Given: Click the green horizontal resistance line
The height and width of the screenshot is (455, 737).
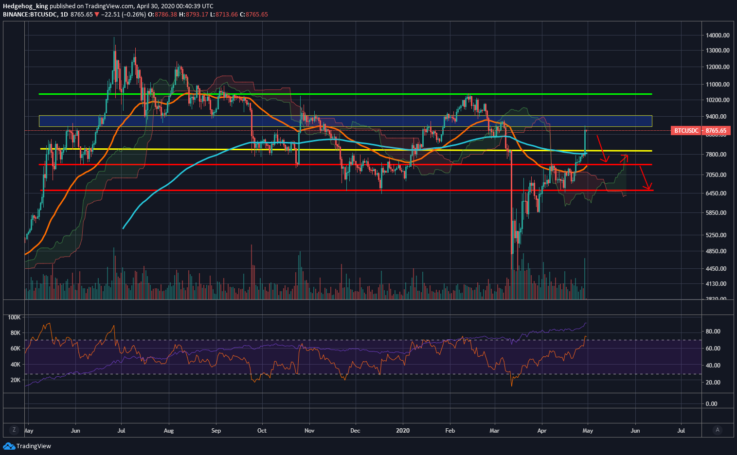Looking at the screenshot, I should [345, 94].
